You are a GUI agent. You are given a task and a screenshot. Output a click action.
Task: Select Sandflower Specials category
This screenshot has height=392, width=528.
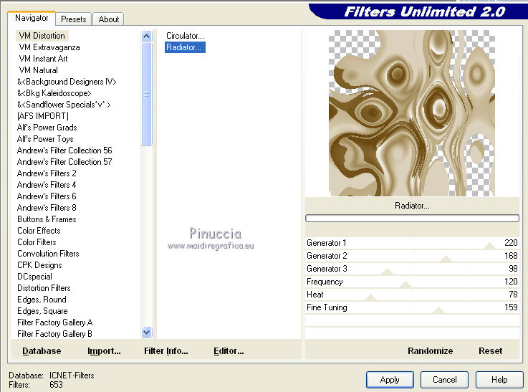pyautogui.click(x=64, y=105)
